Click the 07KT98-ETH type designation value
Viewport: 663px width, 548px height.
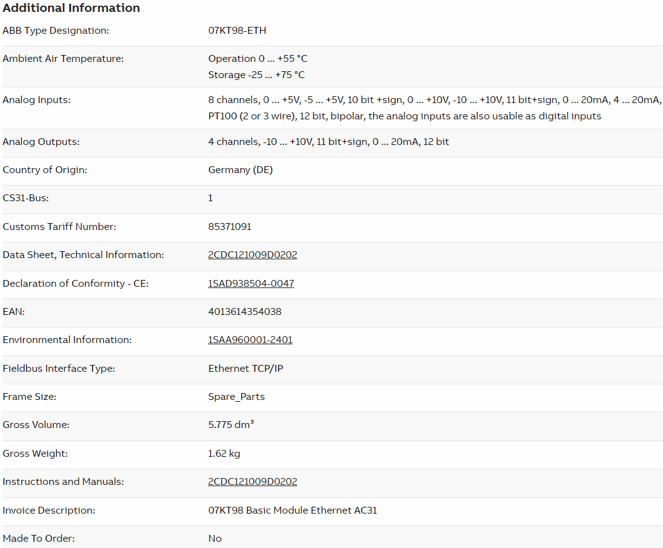237,31
